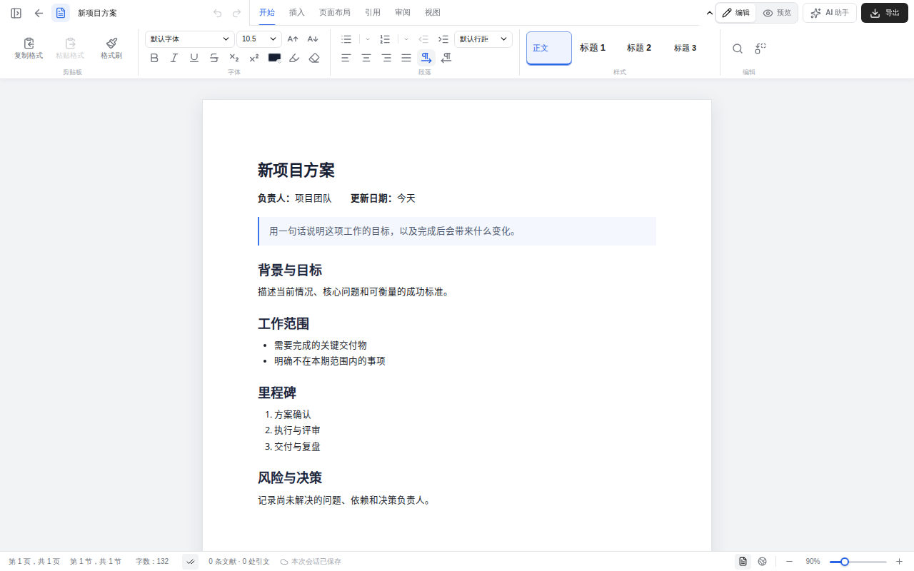Click the eraser clear formatting icon
This screenshot has width=914, height=571.
[314, 59]
